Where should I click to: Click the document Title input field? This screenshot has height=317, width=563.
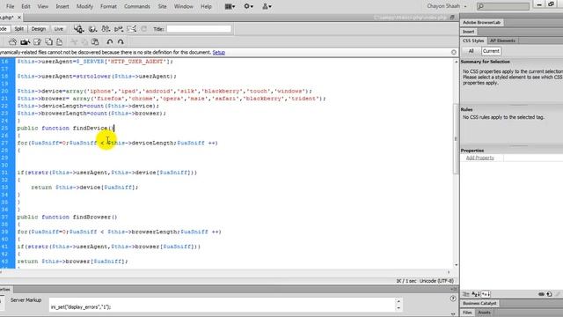click(x=199, y=29)
